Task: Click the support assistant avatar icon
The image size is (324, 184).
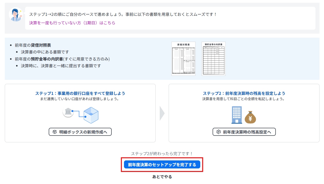Action: 16,14
